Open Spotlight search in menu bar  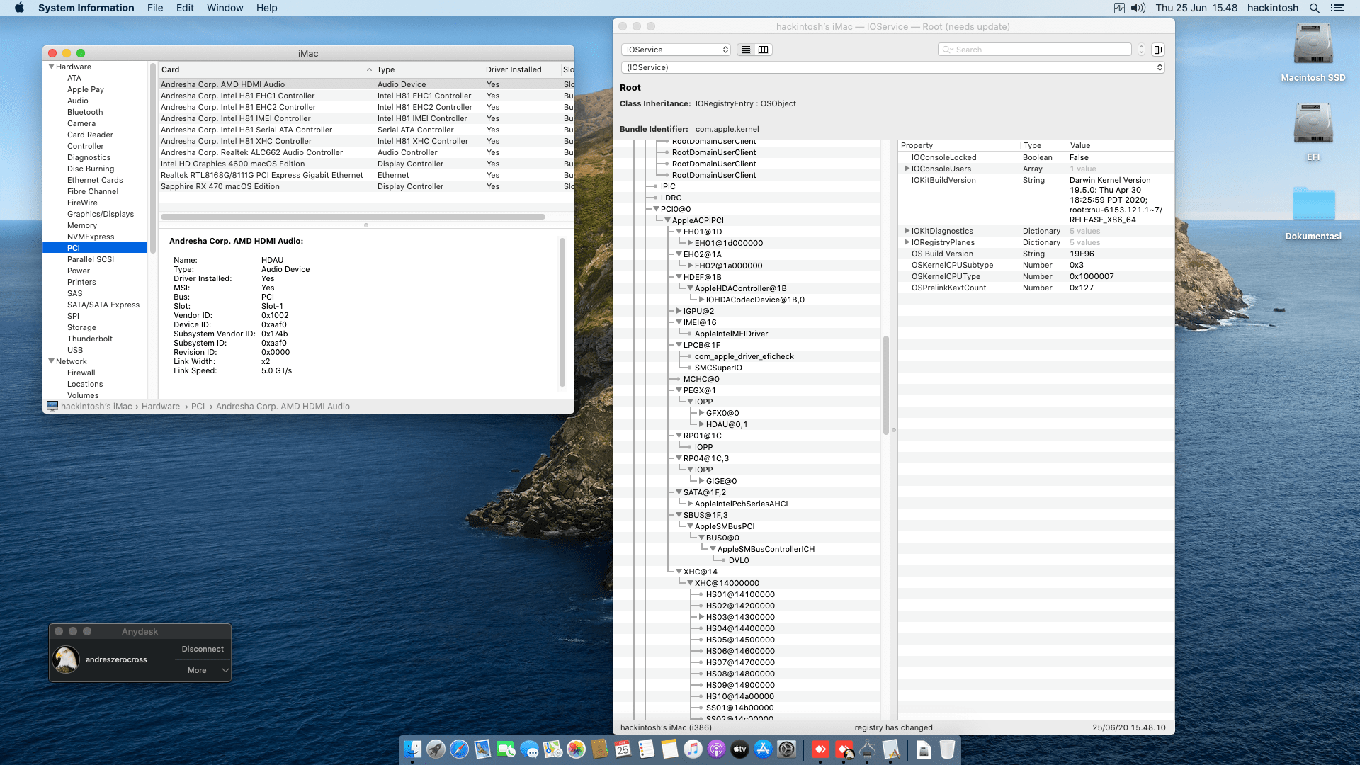coord(1315,8)
